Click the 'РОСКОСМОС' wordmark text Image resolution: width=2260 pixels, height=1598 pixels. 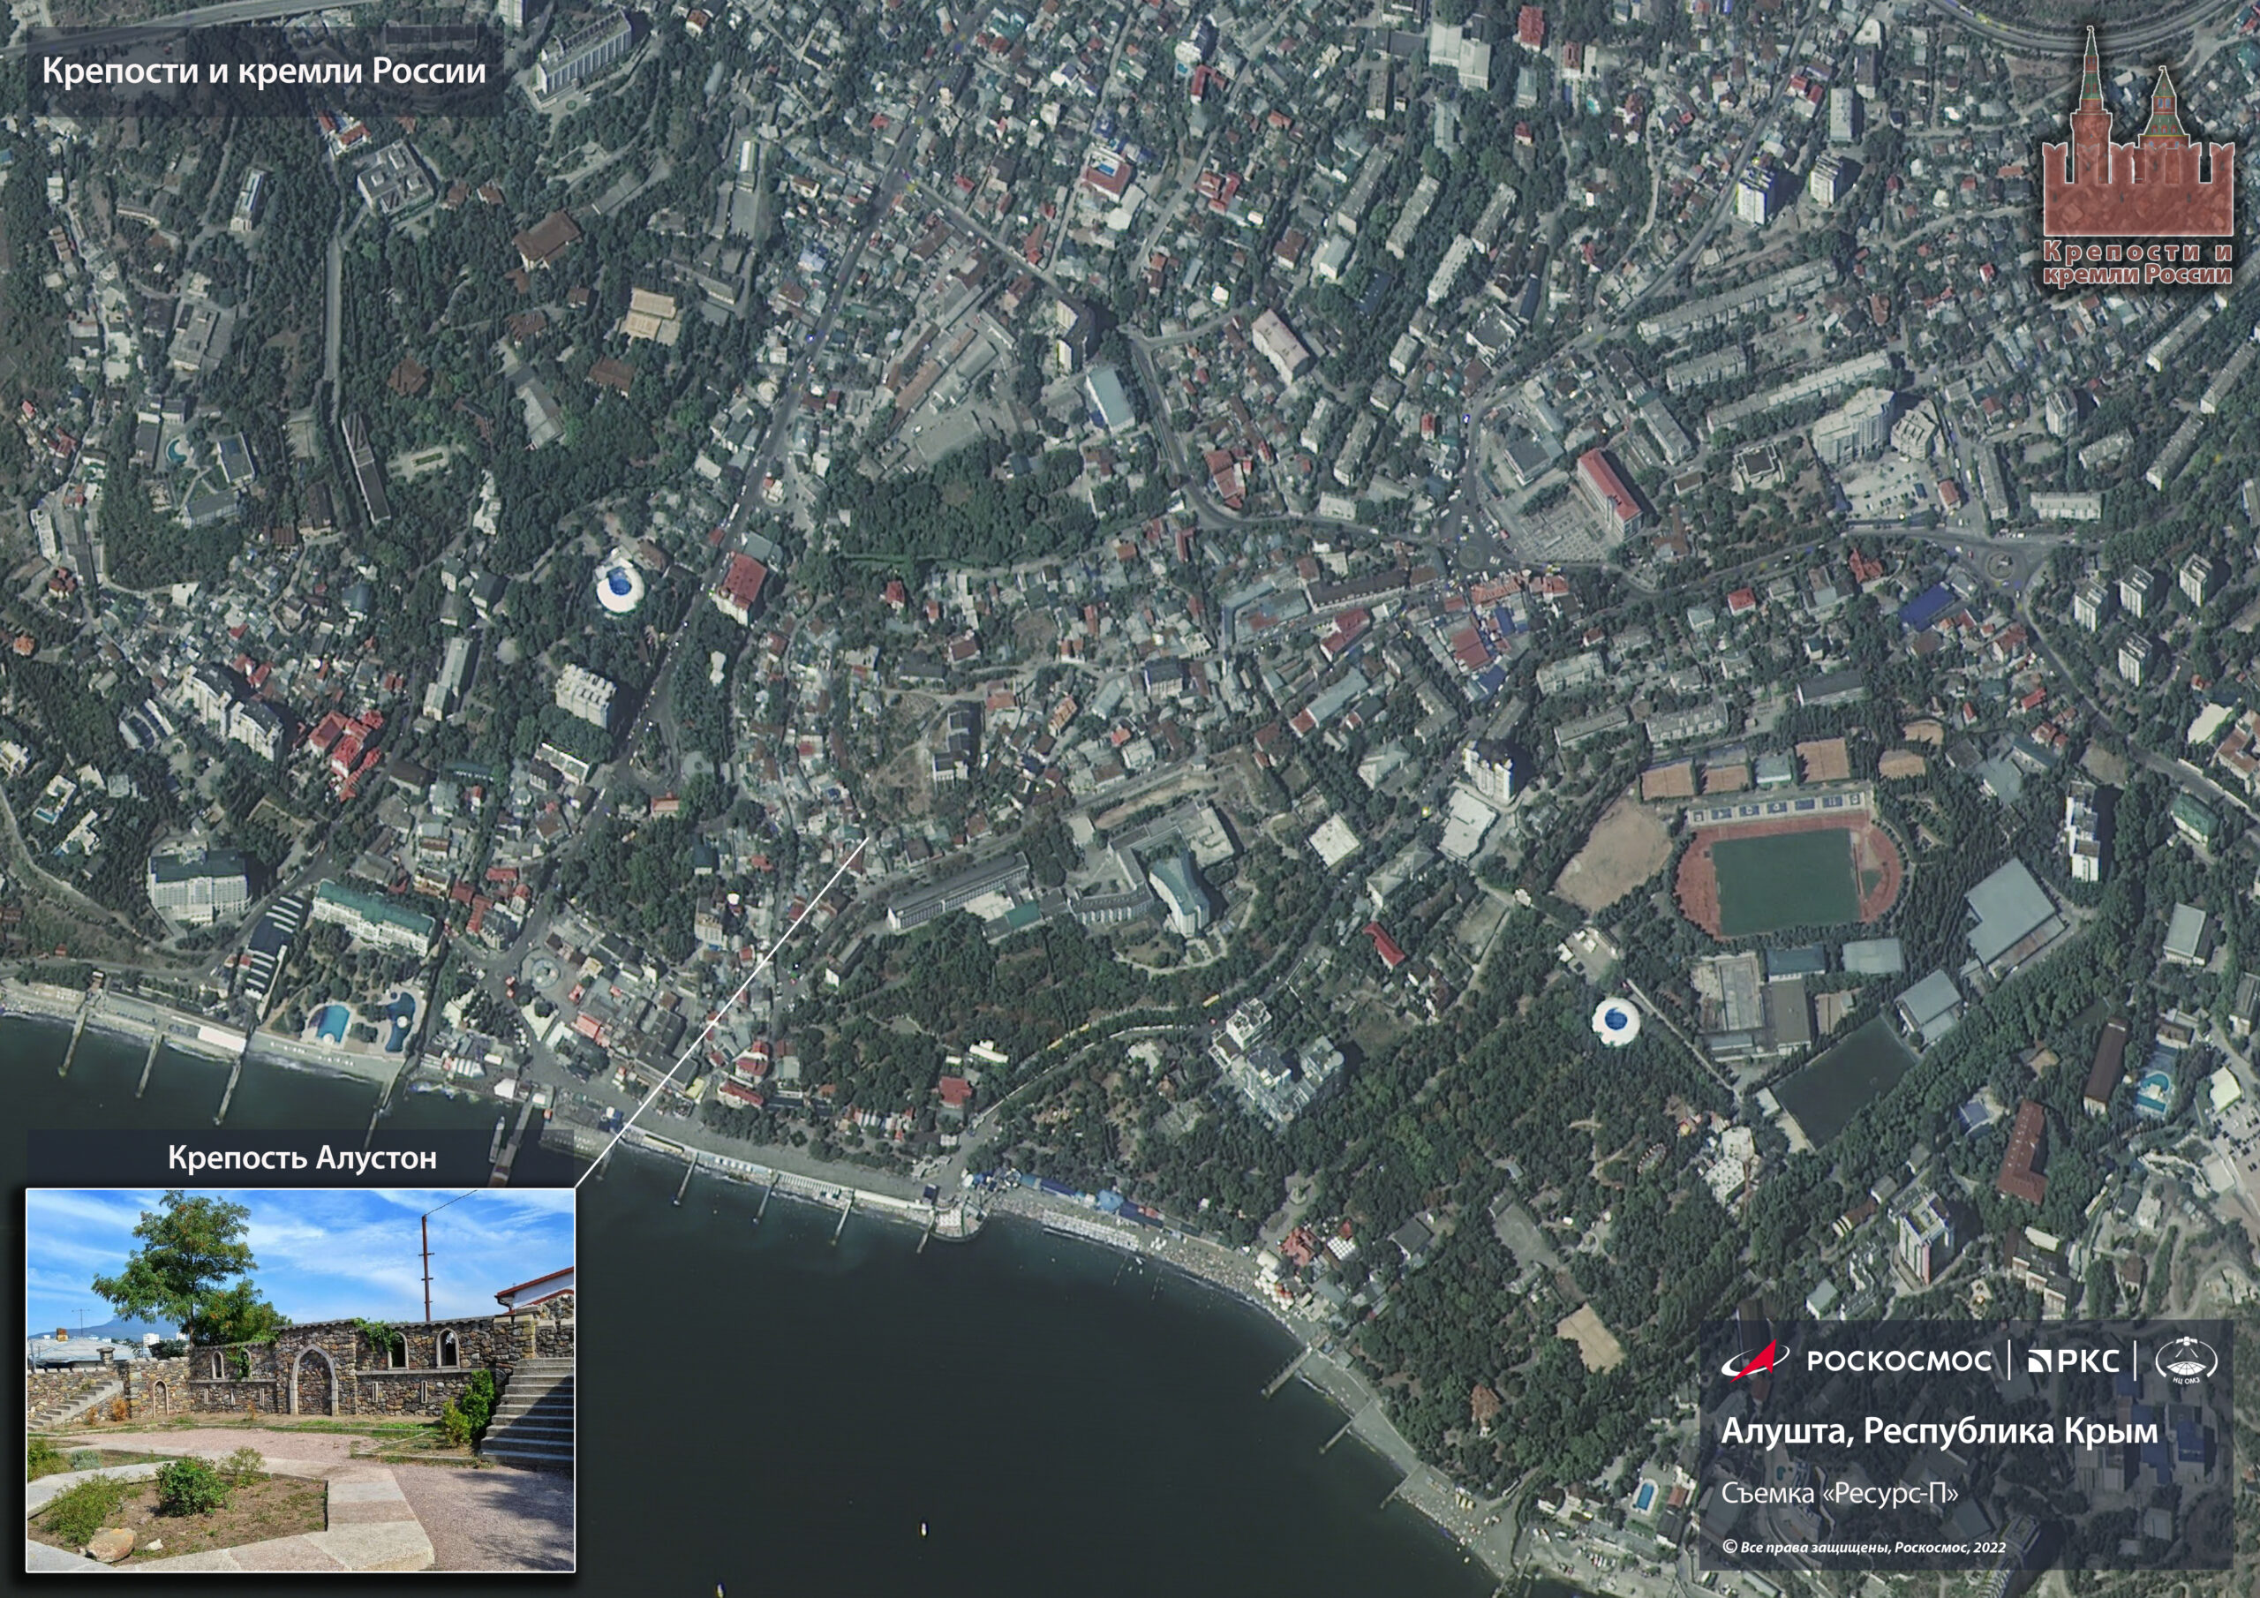point(1899,1361)
